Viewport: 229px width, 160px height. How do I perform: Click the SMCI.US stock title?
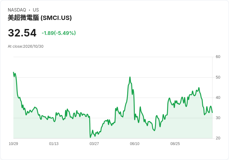coord(40,18)
